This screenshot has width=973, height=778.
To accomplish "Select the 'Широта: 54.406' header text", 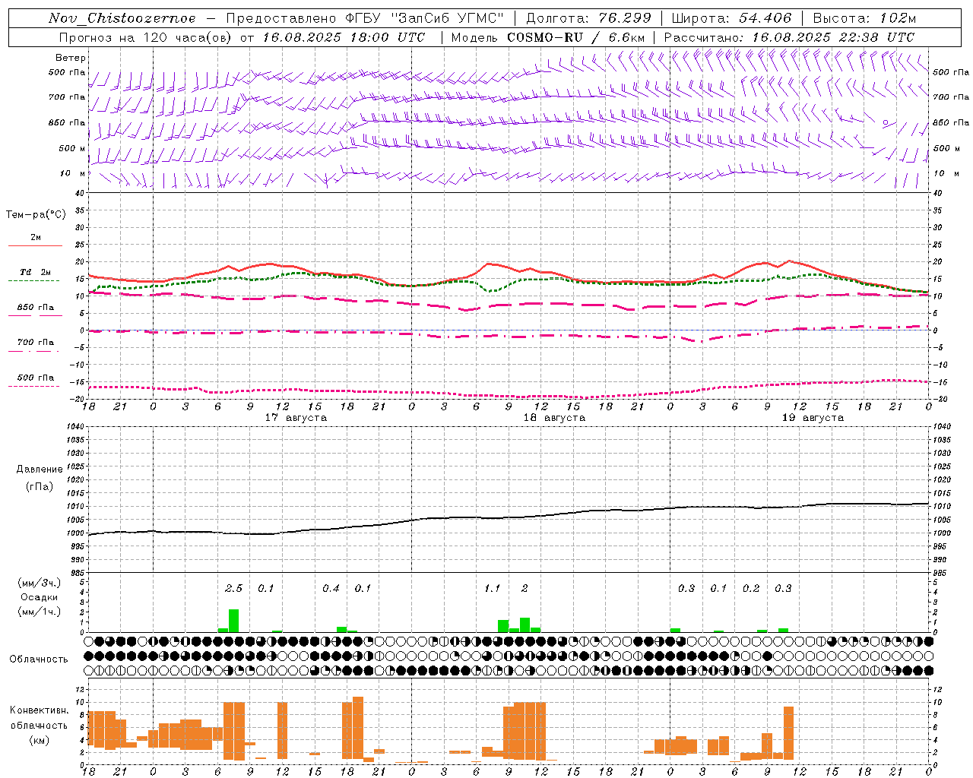I will pos(731,18).
